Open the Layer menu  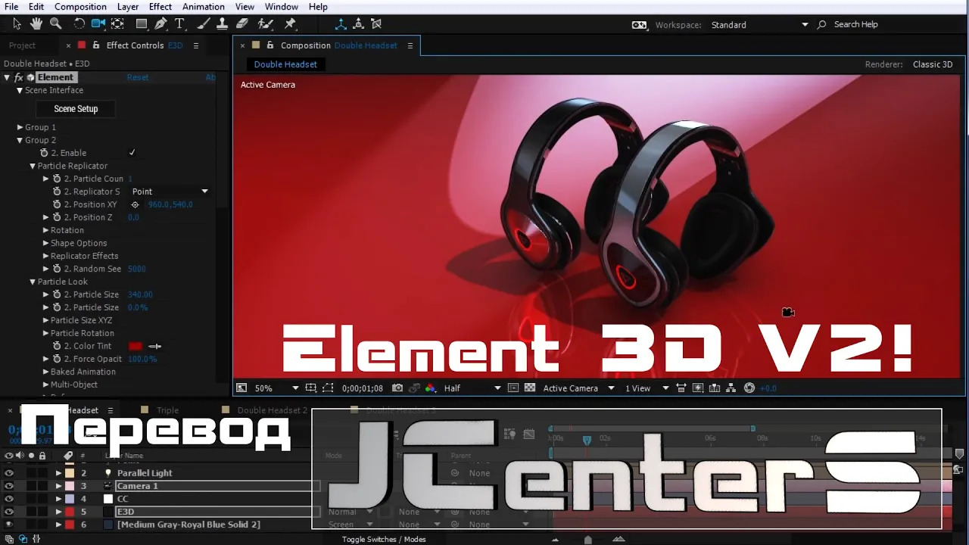pyautogui.click(x=128, y=7)
